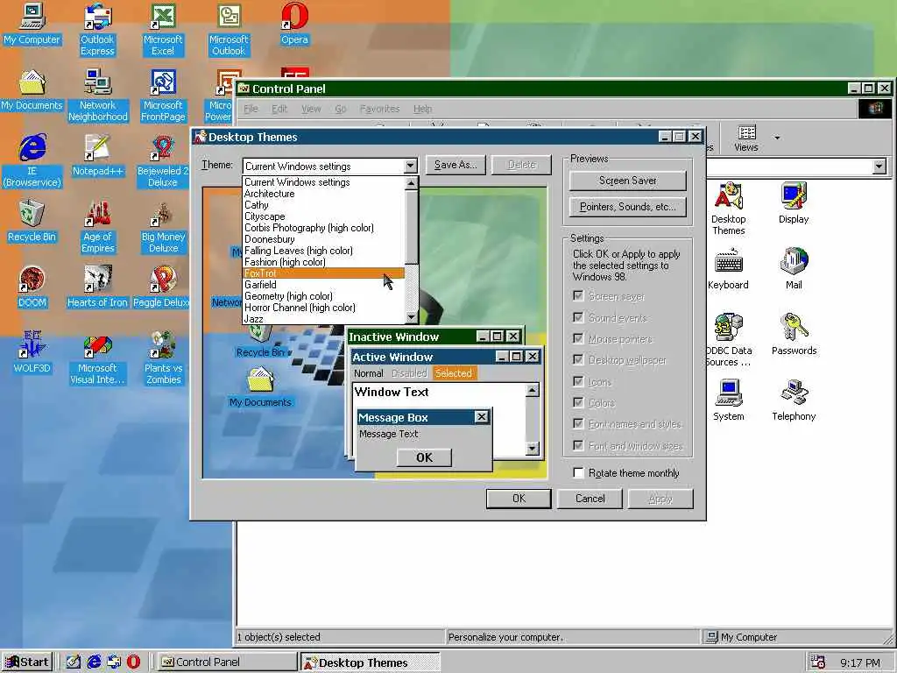Select the System icon in Control Panel
This screenshot has width=897, height=673.
(x=728, y=400)
